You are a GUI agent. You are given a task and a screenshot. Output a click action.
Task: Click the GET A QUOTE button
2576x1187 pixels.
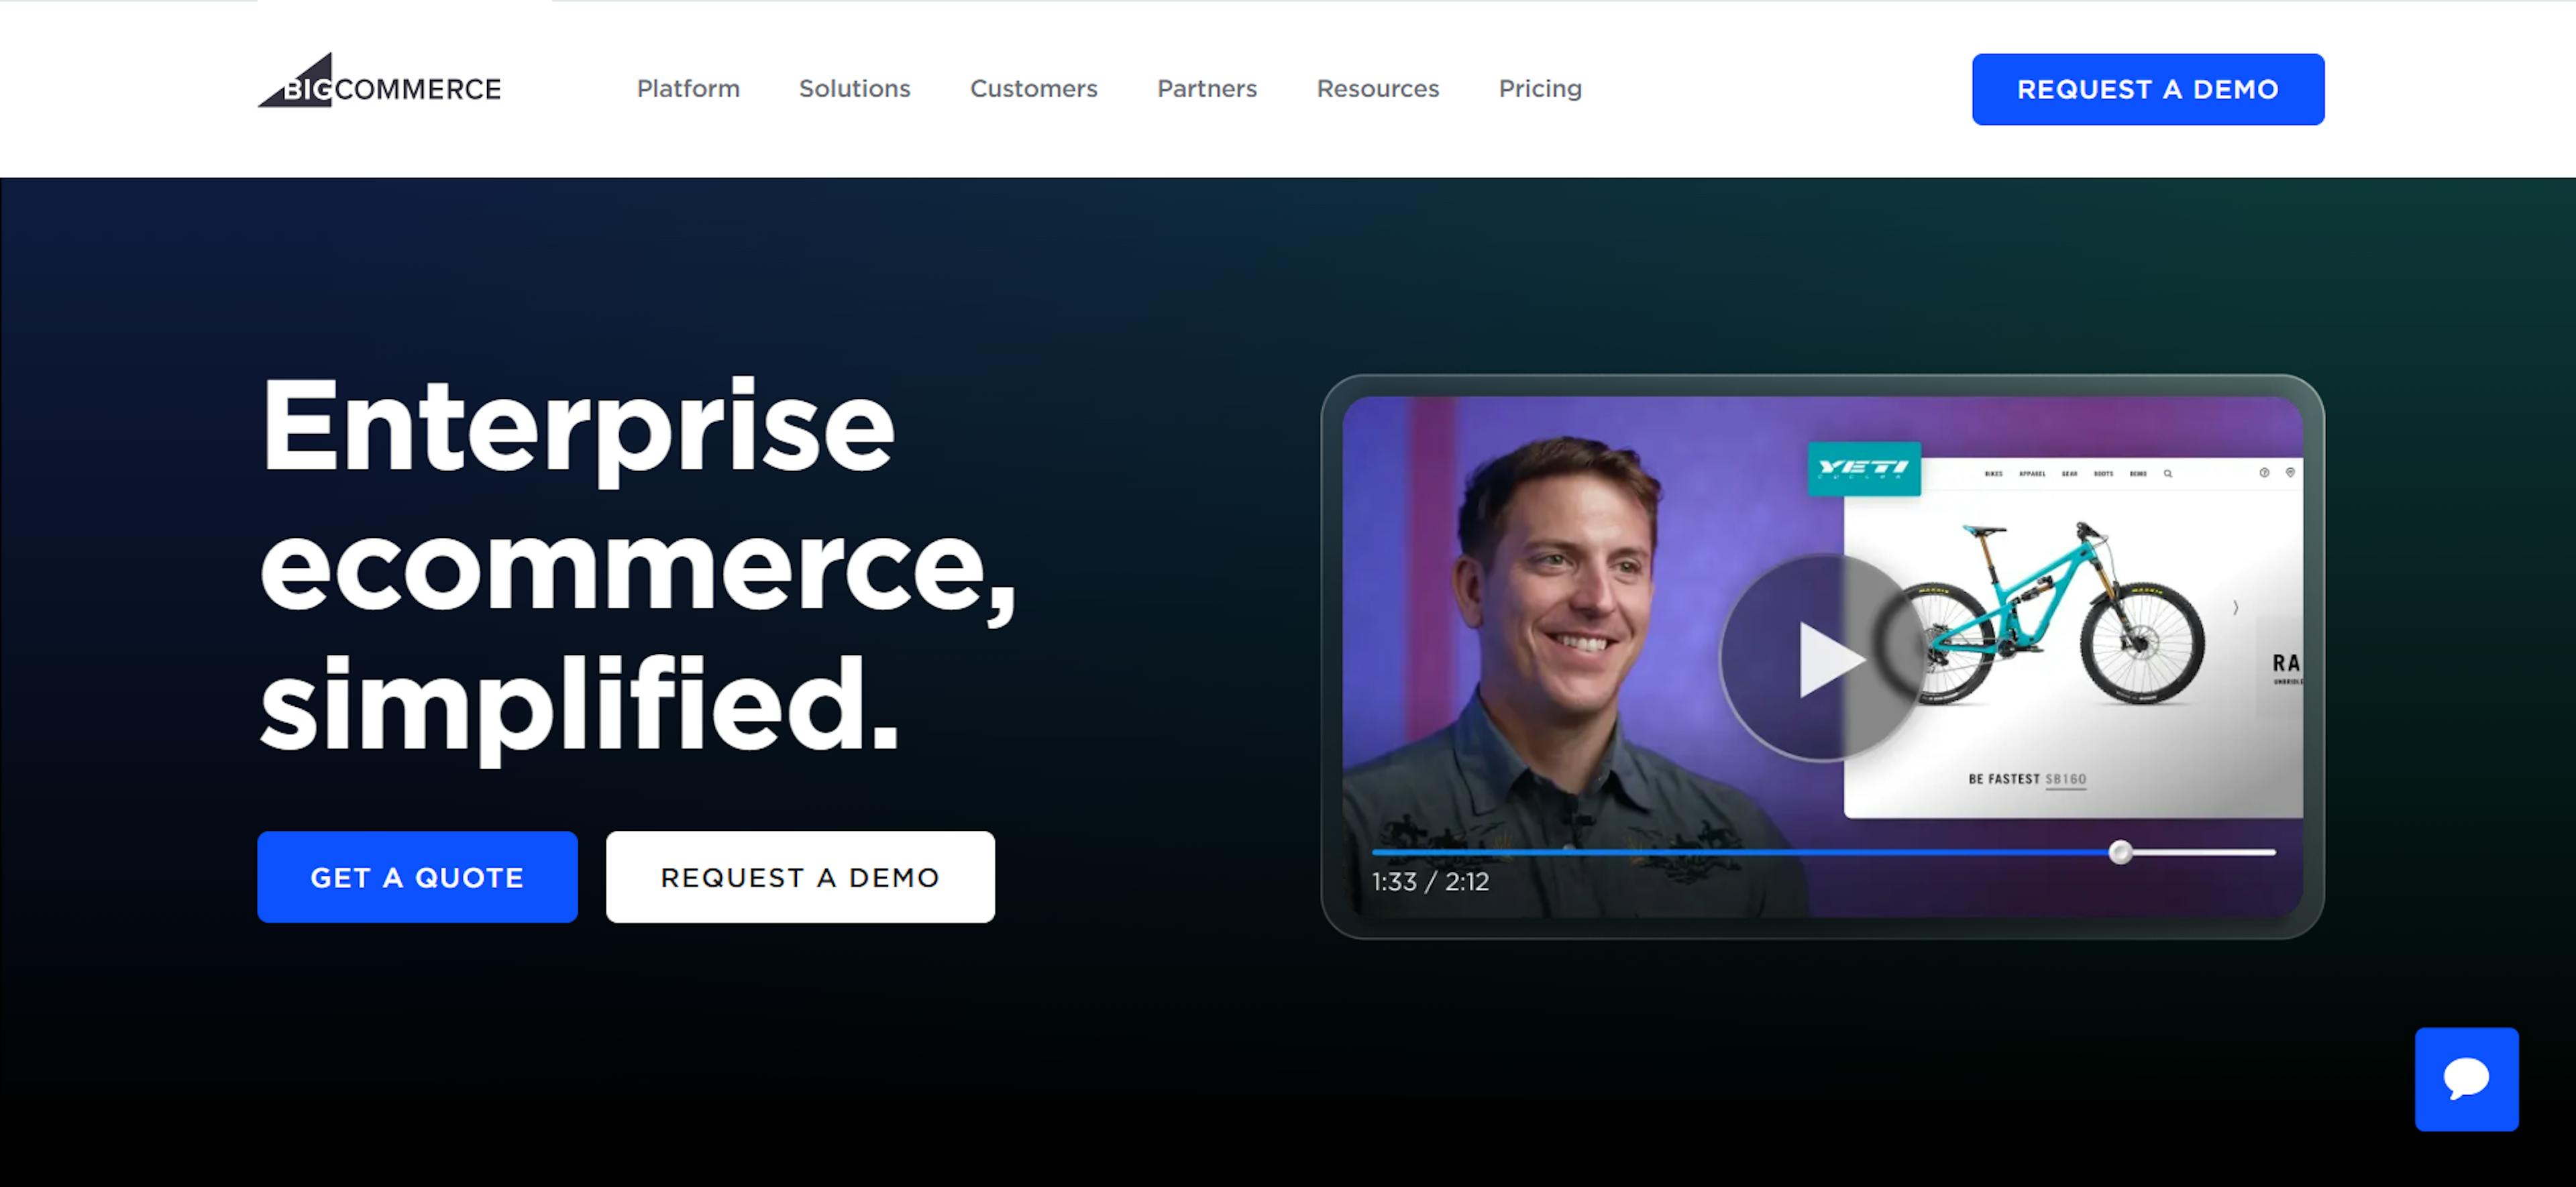(x=417, y=875)
